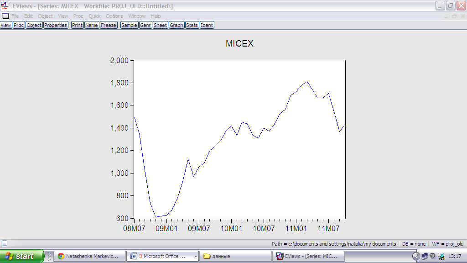This screenshot has width=467, height=263.
Task: Click the EViews application icon in title bar
Action: 5,5
